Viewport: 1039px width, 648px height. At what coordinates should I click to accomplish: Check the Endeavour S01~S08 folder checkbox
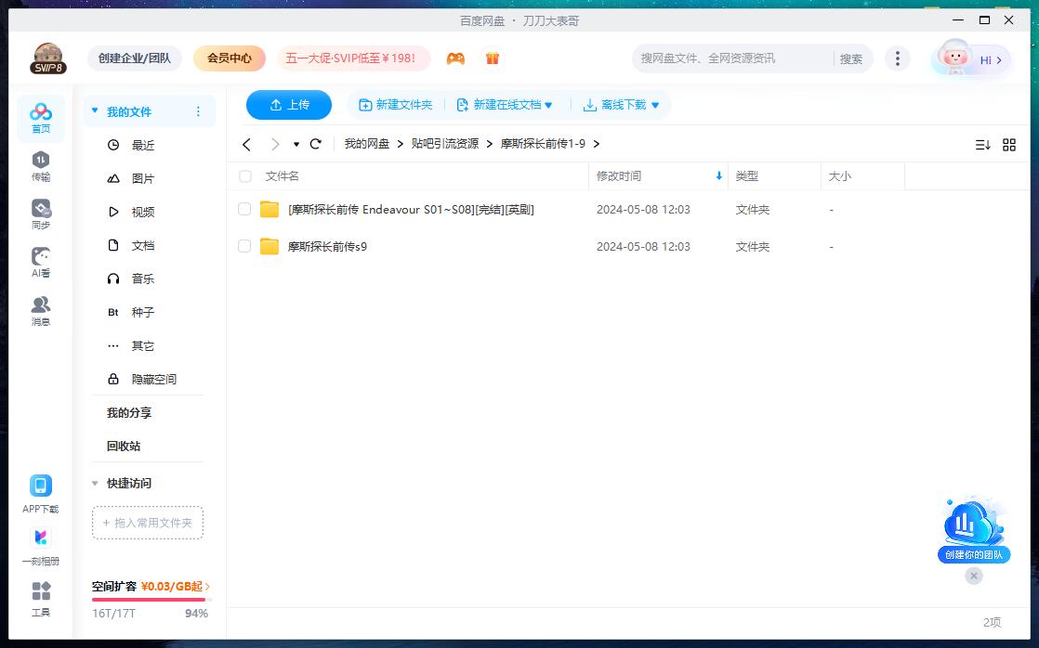tap(244, 209)
